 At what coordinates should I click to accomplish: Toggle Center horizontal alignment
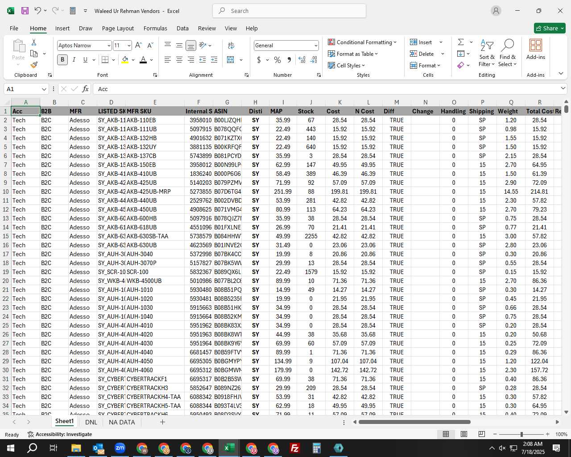[179, 59]
